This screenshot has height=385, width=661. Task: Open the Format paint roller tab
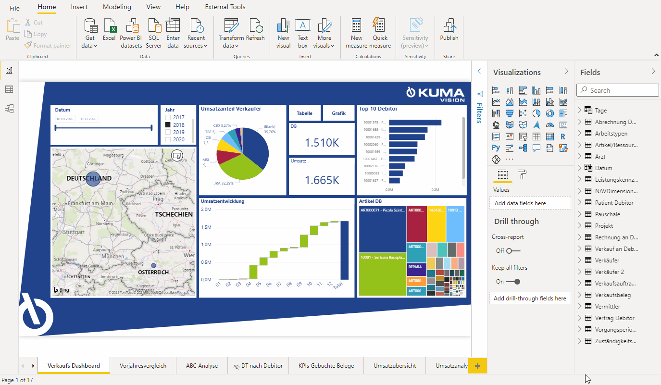(x=522, y=174)
